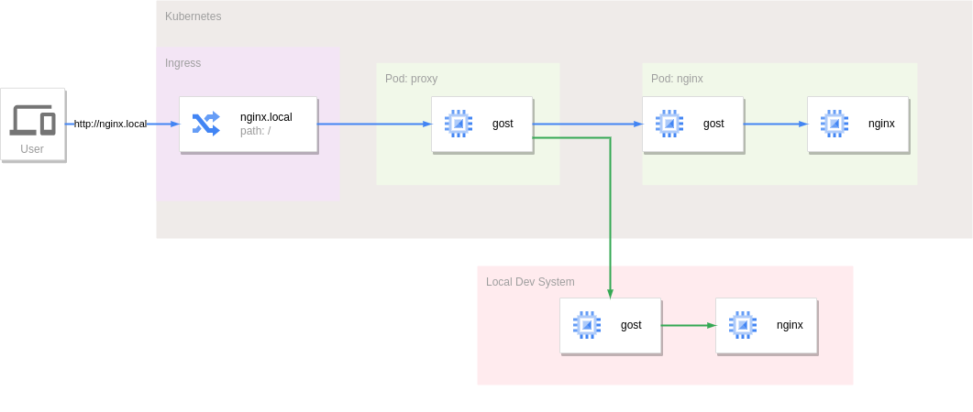The image size is (973, 412).
Task: Click the nginx text in Local Dev System
Action: coord(790,325)
